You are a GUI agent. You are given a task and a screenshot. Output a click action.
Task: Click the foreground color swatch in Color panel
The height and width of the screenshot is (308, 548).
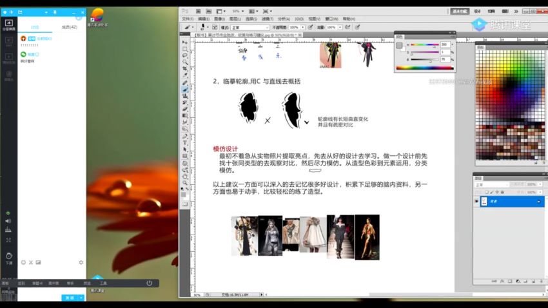click(399, 45)
